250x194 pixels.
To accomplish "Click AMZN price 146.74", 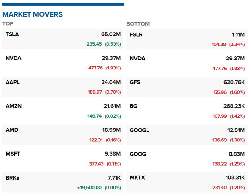I will (95, 116).
